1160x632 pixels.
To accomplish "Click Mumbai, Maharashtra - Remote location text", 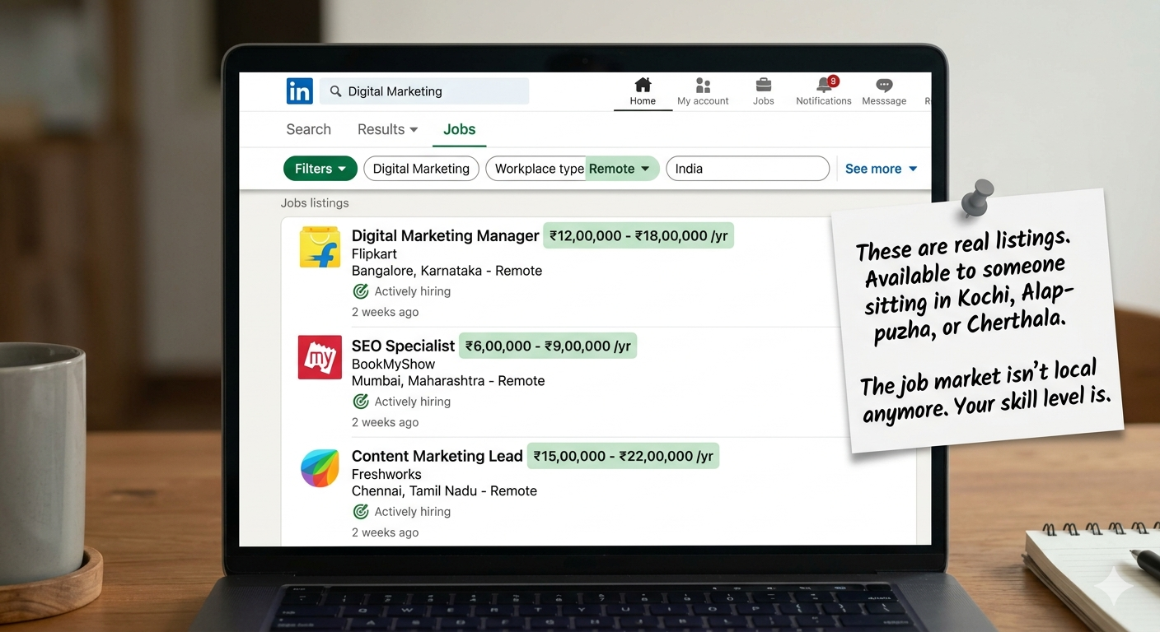I will pos(448,381).
